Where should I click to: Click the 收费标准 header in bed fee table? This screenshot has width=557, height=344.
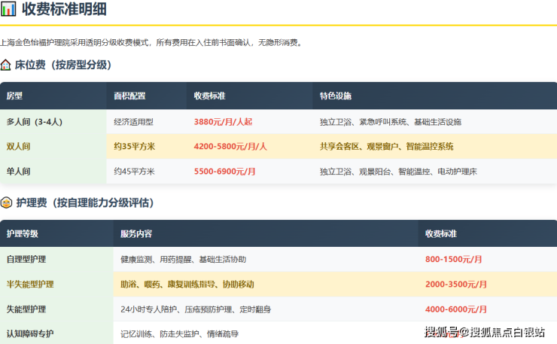tap(209, 96)
